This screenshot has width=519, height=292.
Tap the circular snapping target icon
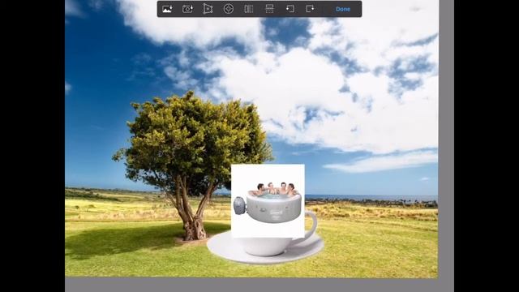click(x=229, y=9)
